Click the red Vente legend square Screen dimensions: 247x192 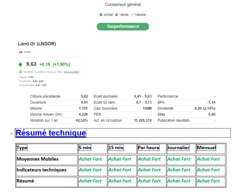pos(117,15)
